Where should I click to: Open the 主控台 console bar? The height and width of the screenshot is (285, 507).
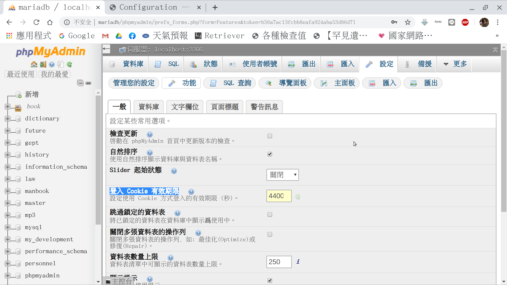tap(119, 281)
